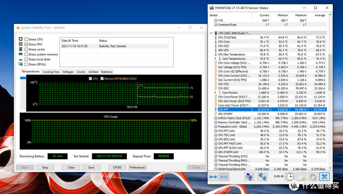Click the collapse-columns arrows icon in HWiNFO
The width and height of the screenshot is (343, 194).
(224, 177)
